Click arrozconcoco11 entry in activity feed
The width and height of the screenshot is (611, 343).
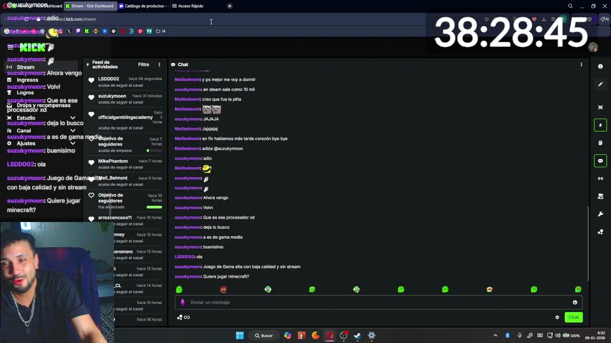pos(125,221)
